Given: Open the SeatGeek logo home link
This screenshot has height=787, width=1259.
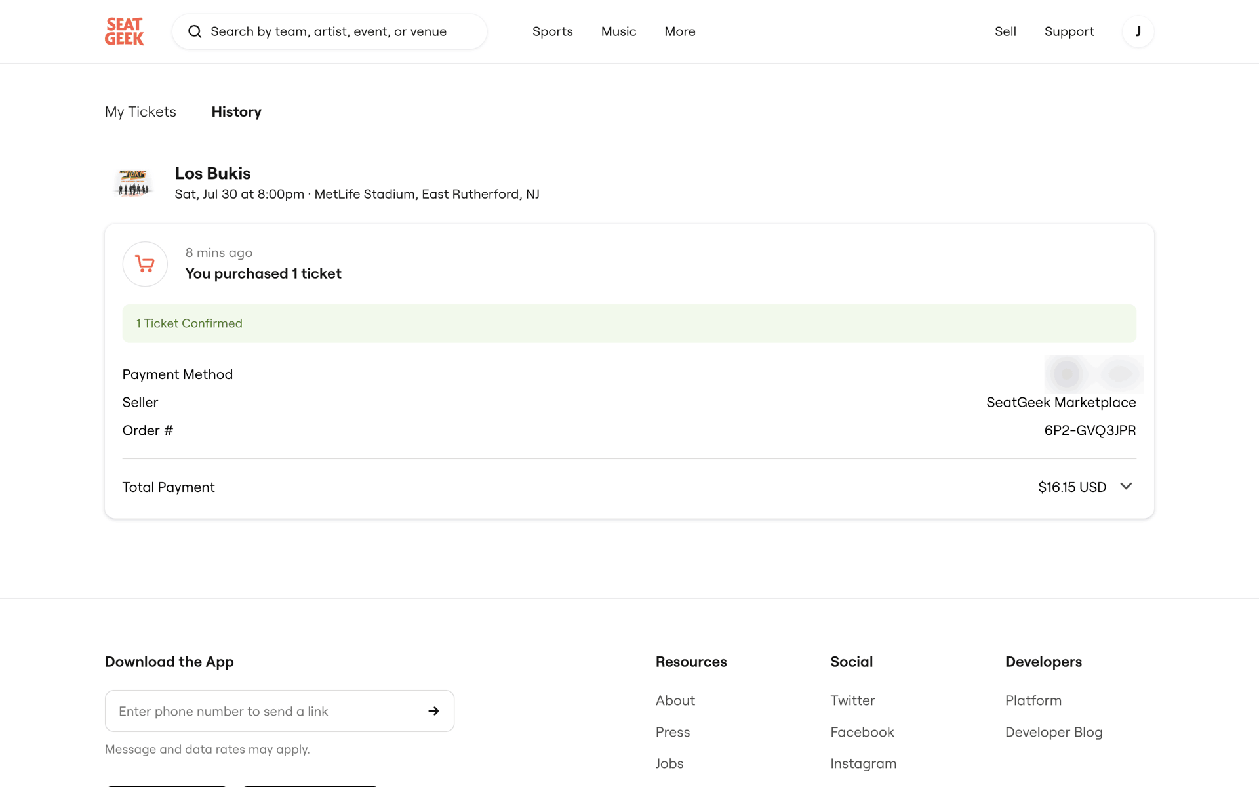Looking at the screenshot, I should pos(125,31).
